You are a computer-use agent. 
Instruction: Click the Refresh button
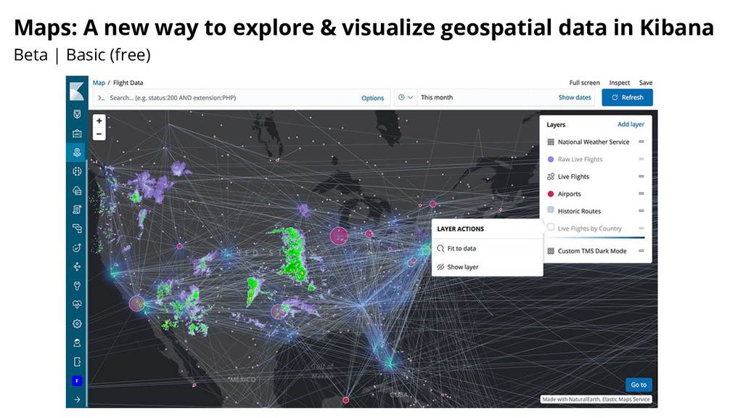click(628, 97)
